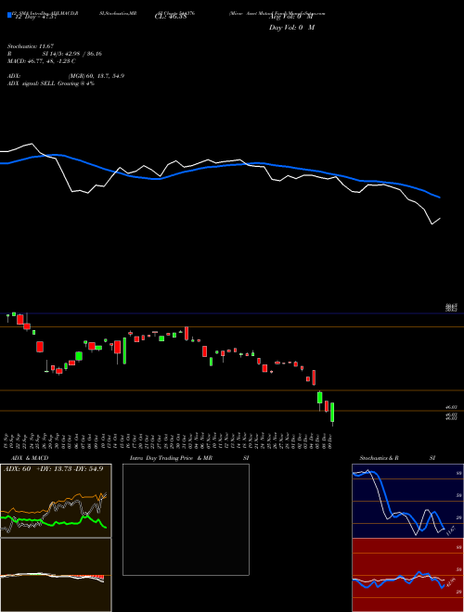The width and height of the screenshot is (464, 612).
Task: Click the 'SI 14/3: 42.98 / 36.16' RSI reading
Action: coord(72,54)
